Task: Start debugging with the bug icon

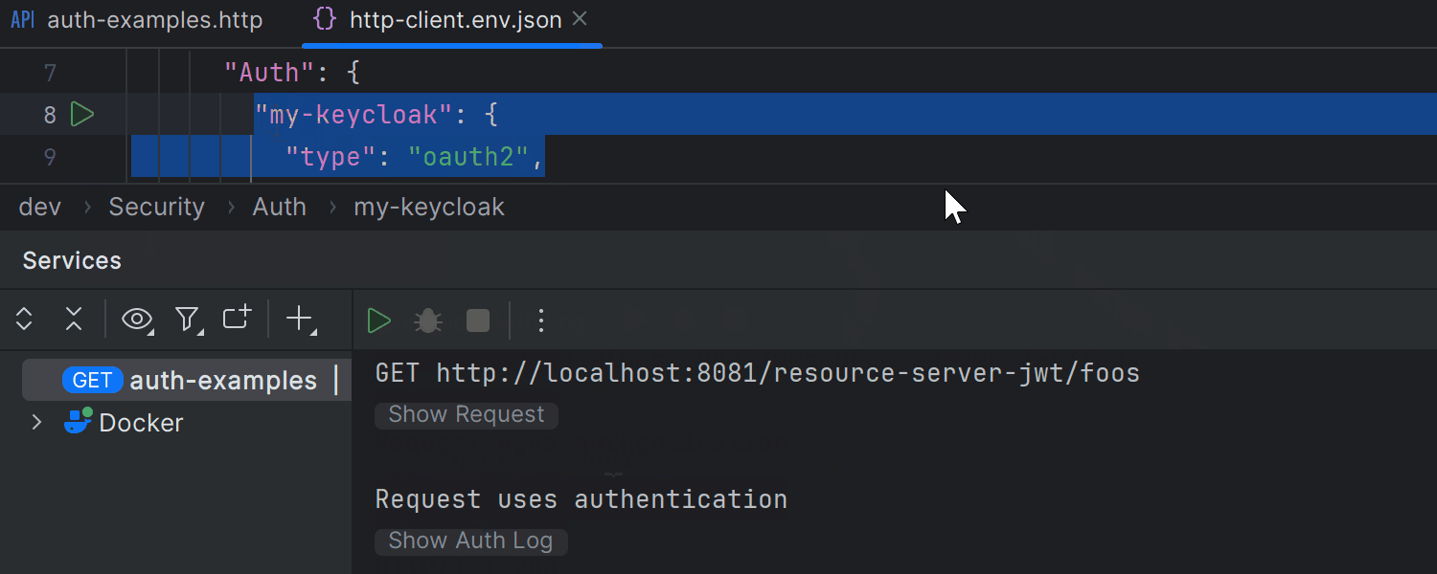Action: tap(427, 320)
